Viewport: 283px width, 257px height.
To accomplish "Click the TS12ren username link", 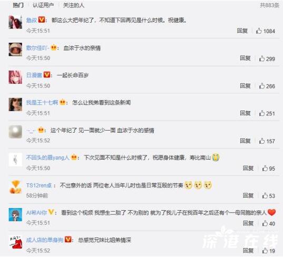I will tap(39, 185).
